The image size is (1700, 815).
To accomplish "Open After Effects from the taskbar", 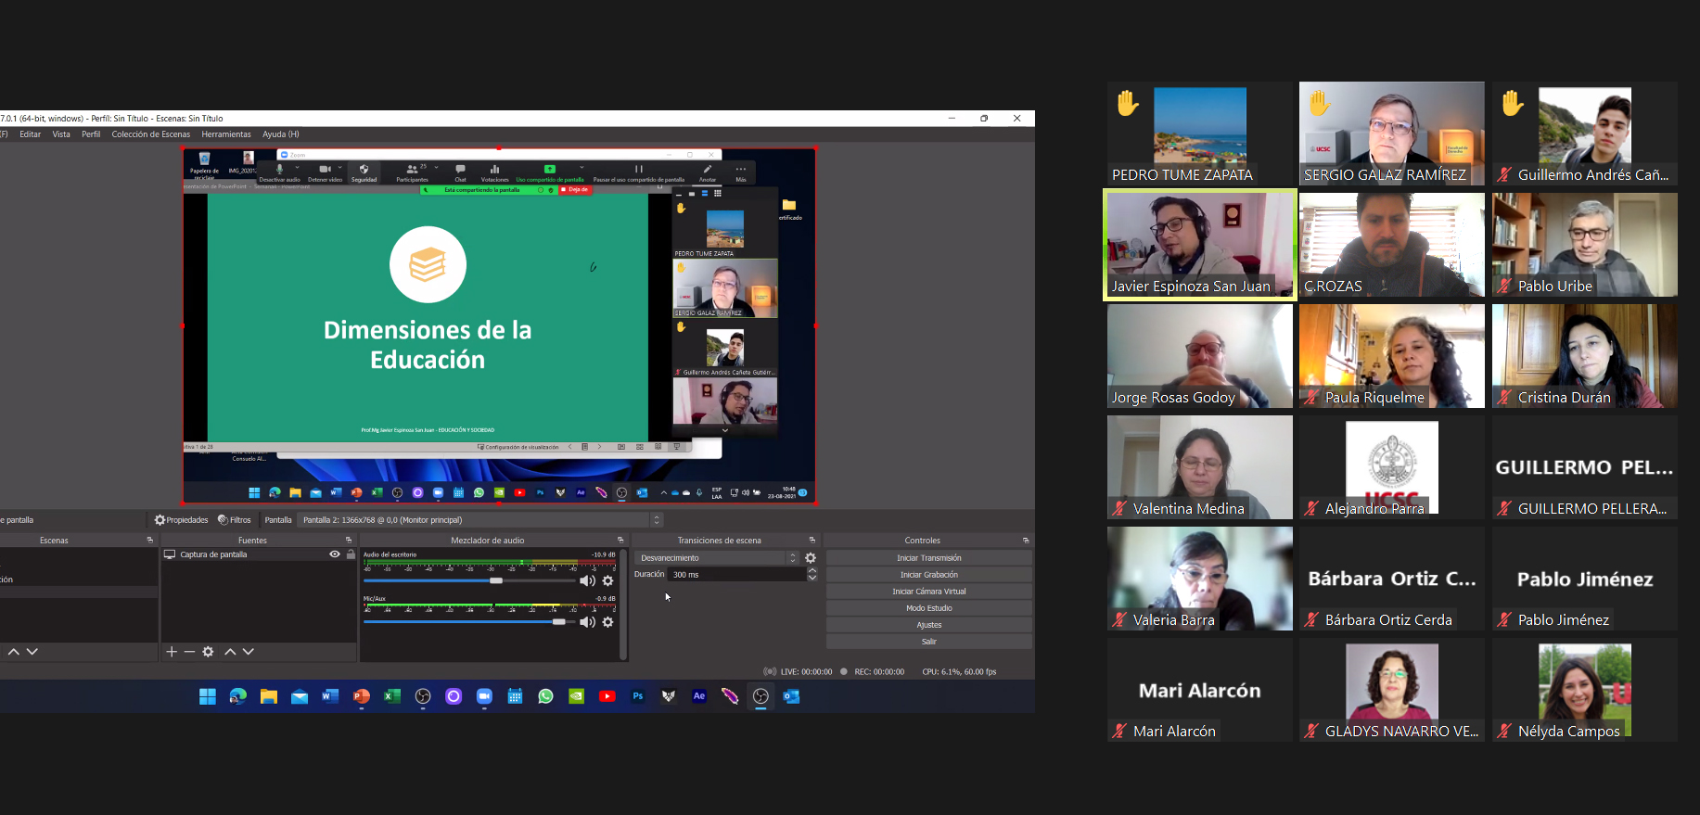I will [x=699, y=696].
